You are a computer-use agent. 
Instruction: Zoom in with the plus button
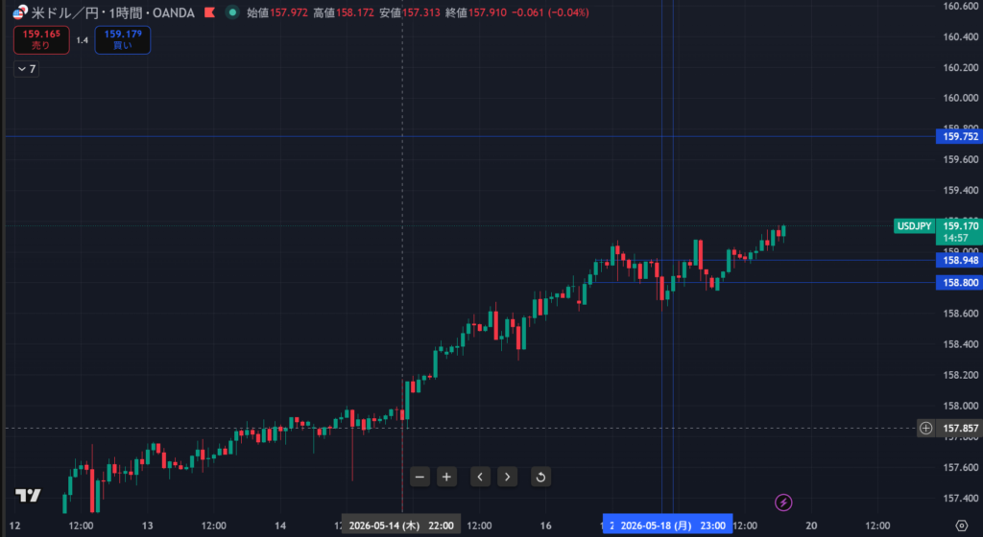[446, 477]
